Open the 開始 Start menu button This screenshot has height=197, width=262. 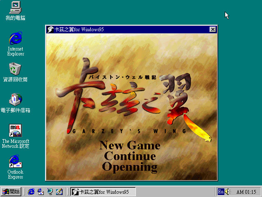pyautogui.click(x=11, y=192)
